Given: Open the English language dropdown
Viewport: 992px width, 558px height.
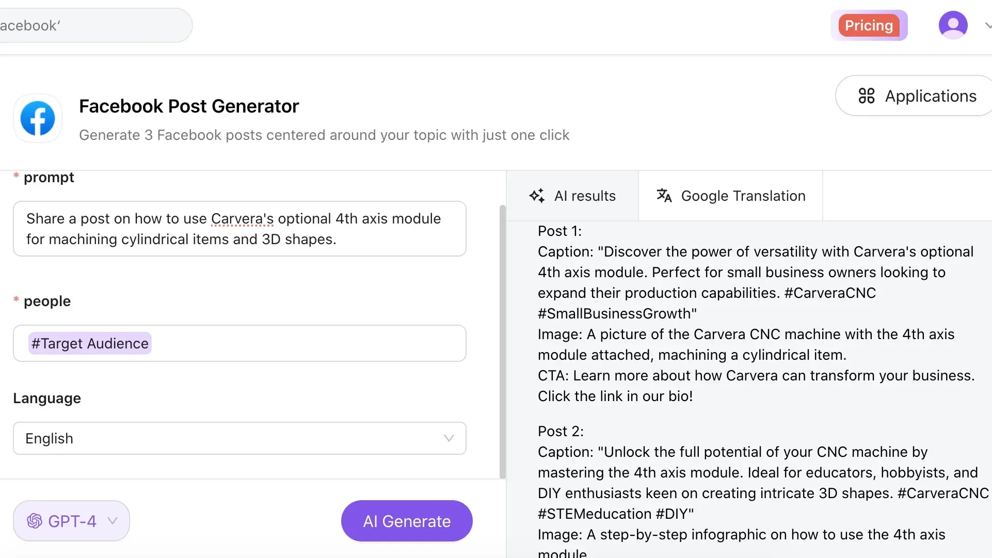Looking at the screenshot, I should pyautogui.click(x=239, y=438).
